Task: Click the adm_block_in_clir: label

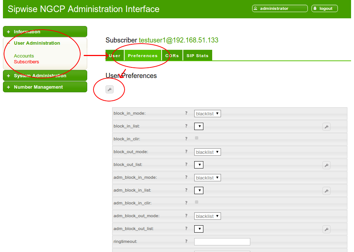Action: pyautogui.click(x=133, y=203)
